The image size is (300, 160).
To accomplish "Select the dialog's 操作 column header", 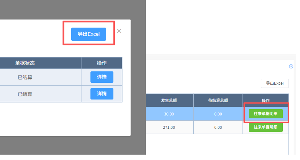I will coord(102,63).
